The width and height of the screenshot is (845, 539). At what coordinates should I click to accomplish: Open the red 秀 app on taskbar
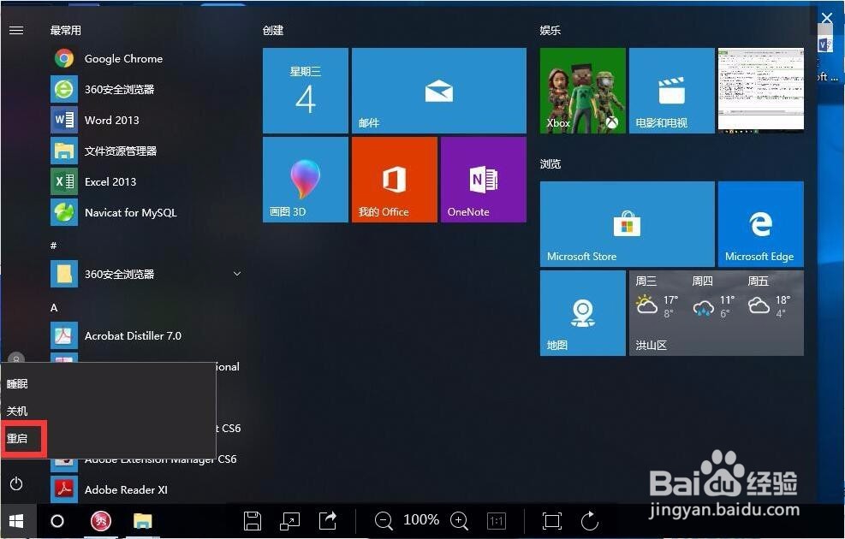pos(101,521)
